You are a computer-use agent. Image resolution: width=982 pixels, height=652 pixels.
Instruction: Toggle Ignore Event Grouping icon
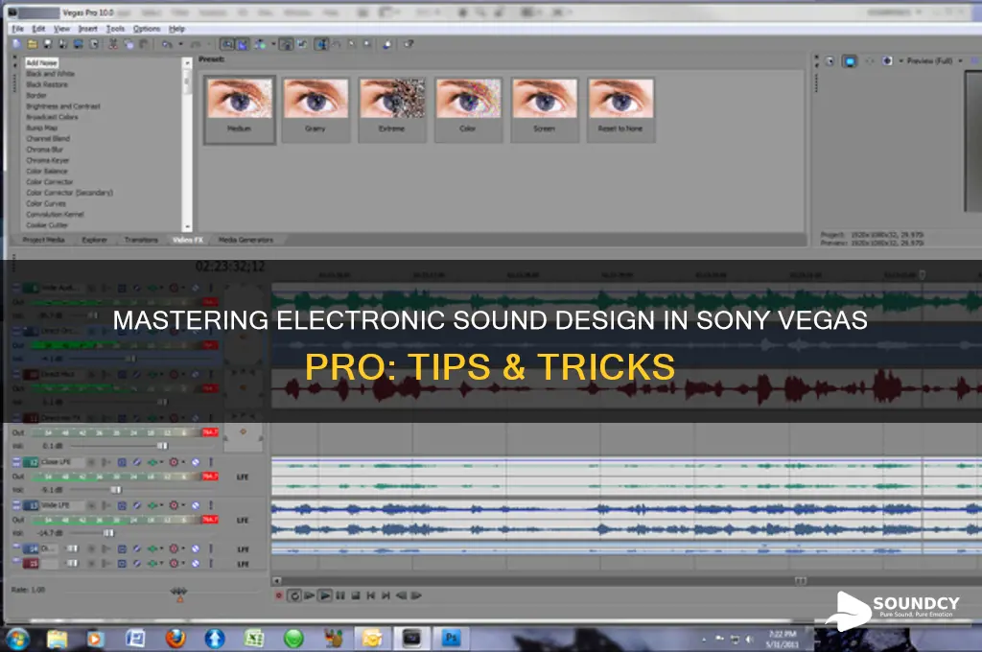302,44
